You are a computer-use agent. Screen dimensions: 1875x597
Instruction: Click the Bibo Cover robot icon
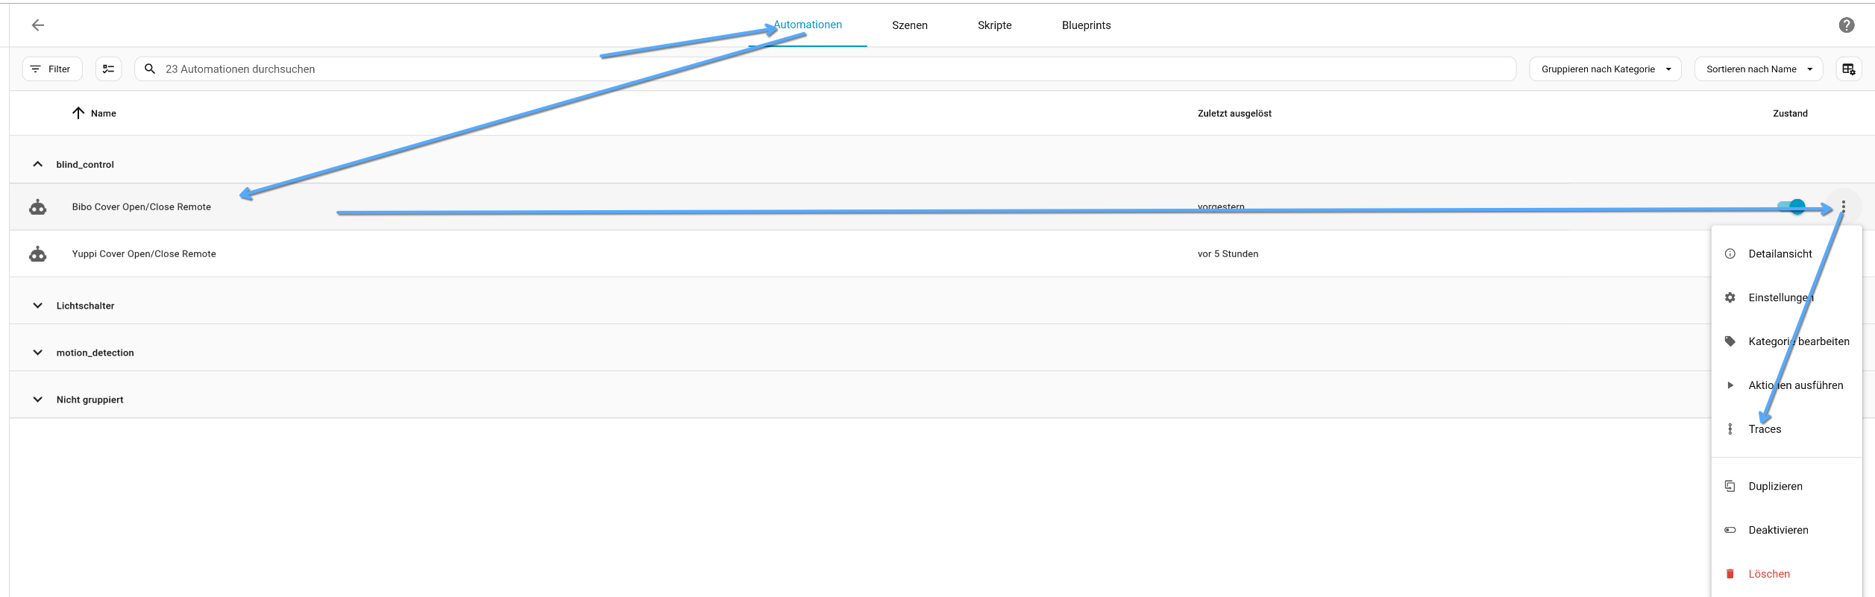[x=38, y=207]
